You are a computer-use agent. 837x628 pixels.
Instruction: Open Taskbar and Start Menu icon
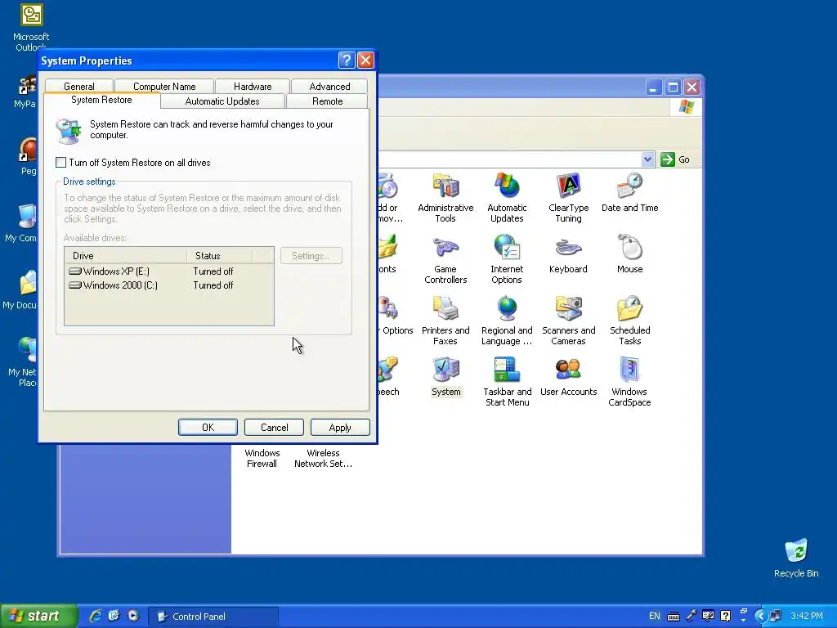click(x=507, y=382)
